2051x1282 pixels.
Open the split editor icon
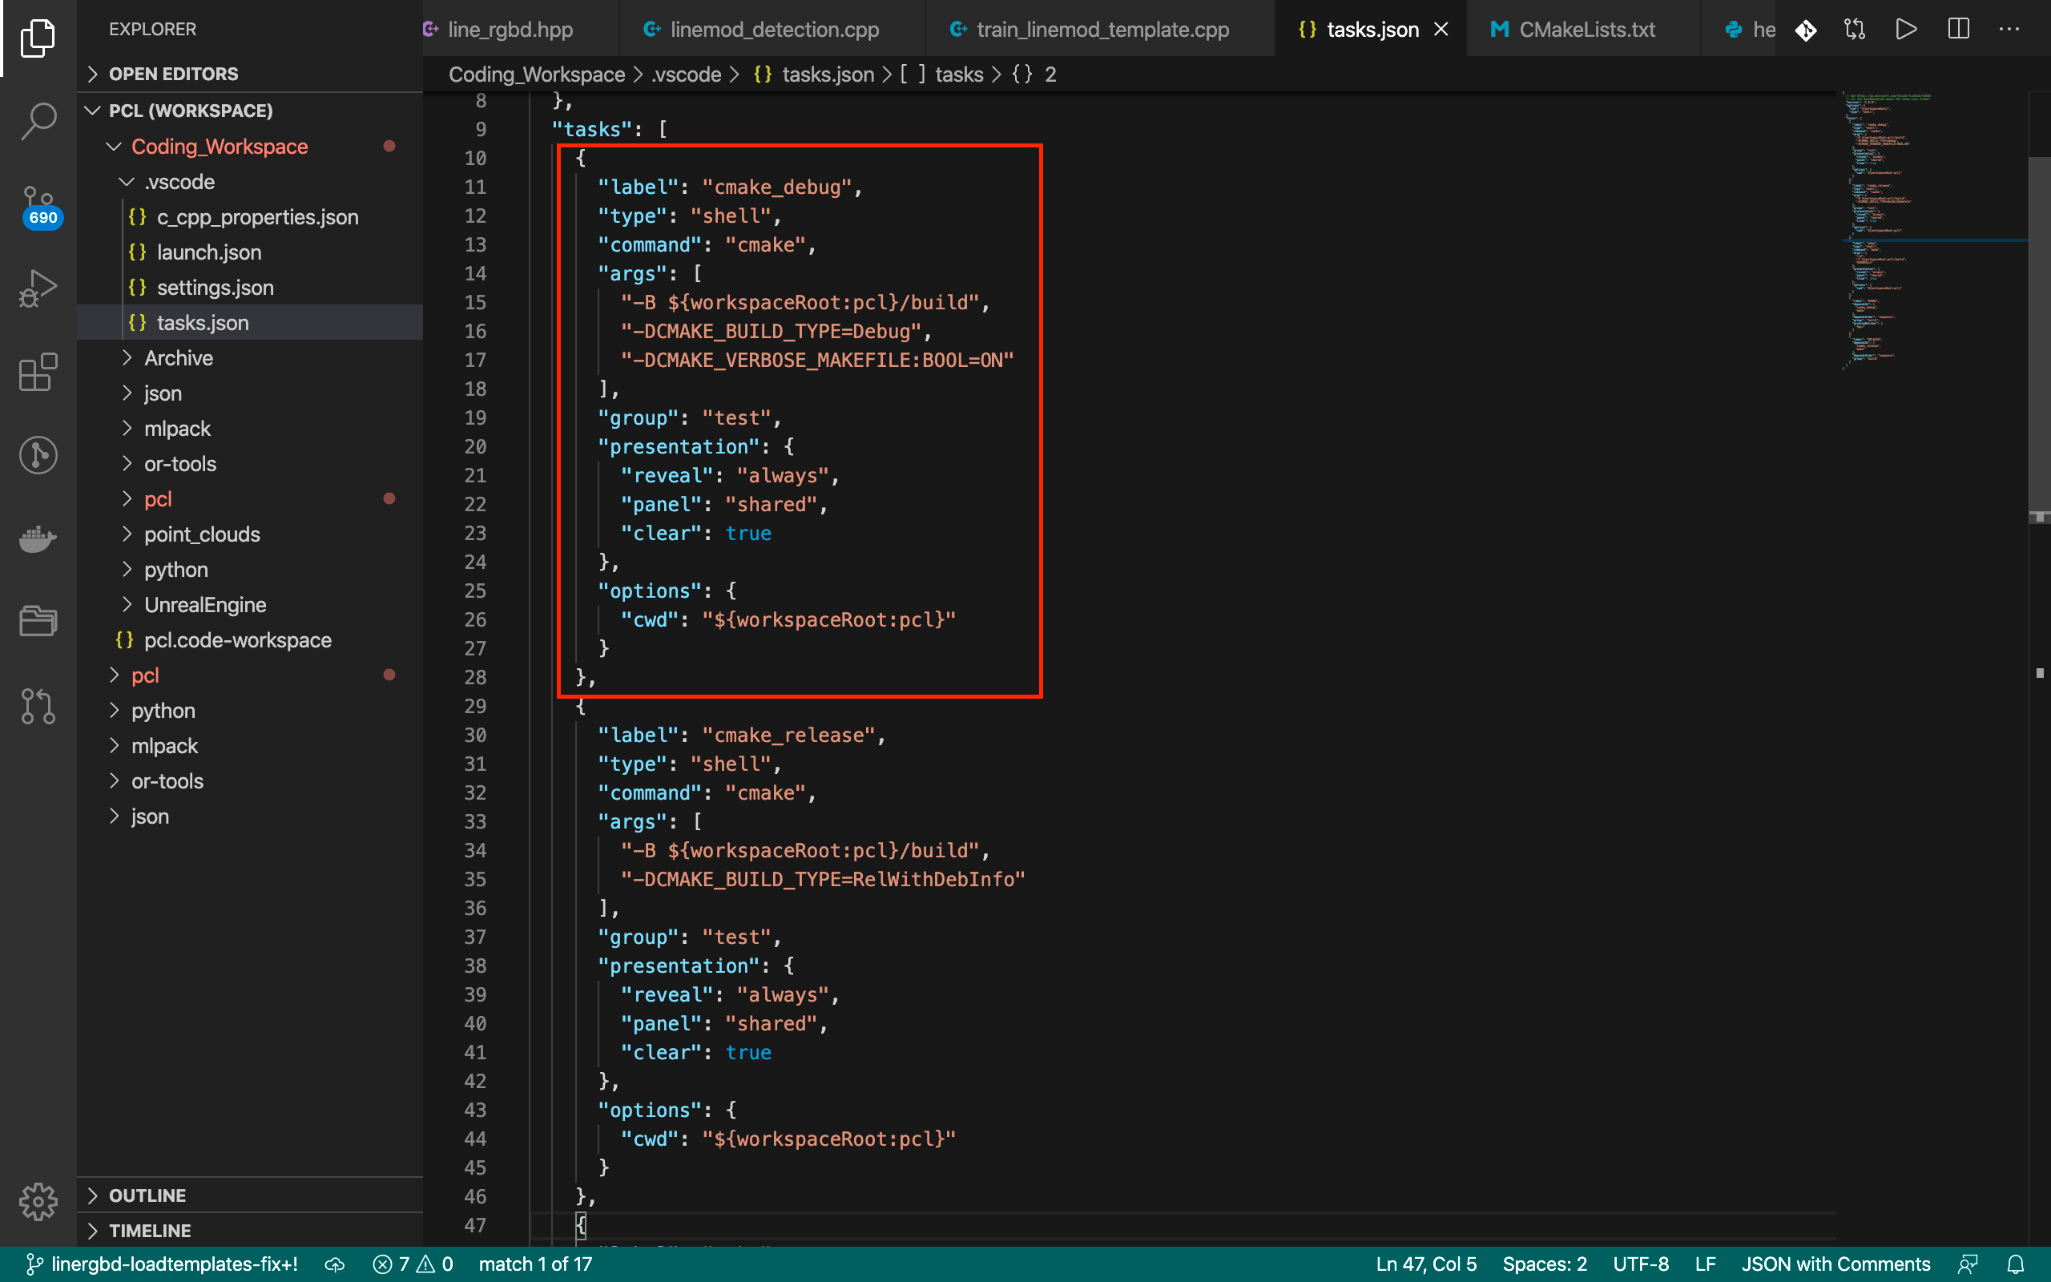coord(1959,28)
